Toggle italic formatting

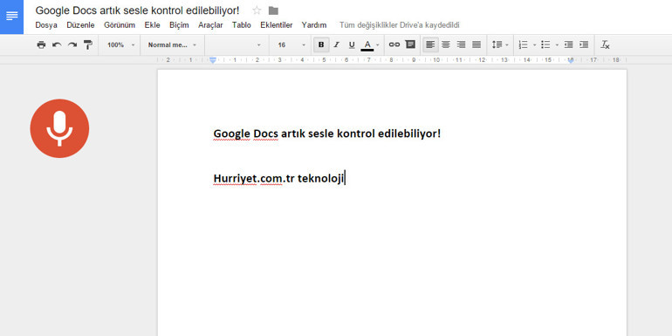(x=336, y=45)
